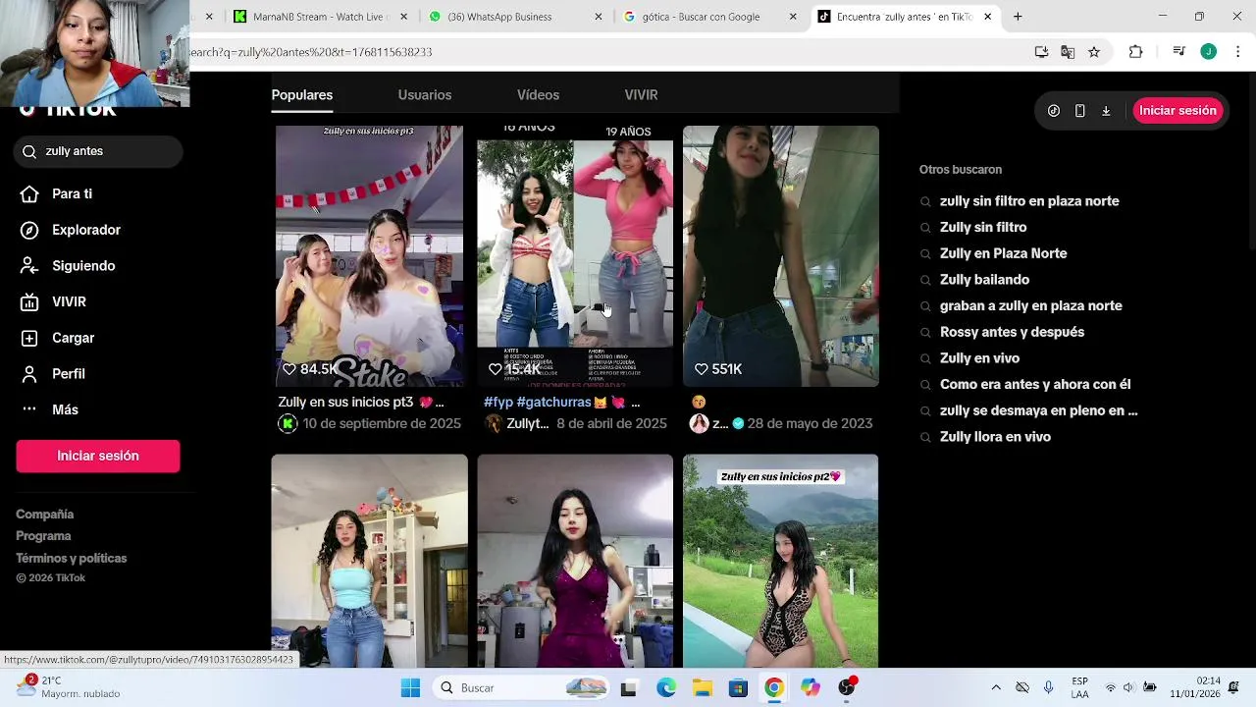Screen dimensions: 1256x707
Task: Open Chrome extensions puzzle icon
Action: pyautogui.click(x=1135, y=52)
